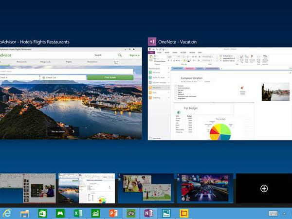Click the Meeting Details icon in OneNote
This screenshot has width=292, height=219.
click(265, 59)
